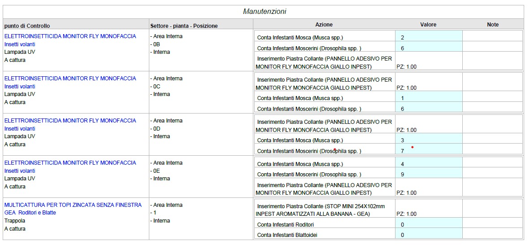Open the GEA Roditori e Blatte link

coord(30,213)
